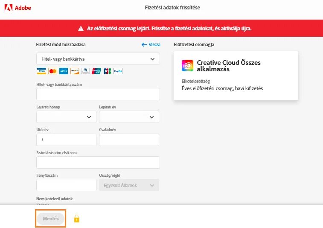This screenshot has height=228, width=323.
Task: Click the Fizetési adatok frissítése heading
Action: 172,8
